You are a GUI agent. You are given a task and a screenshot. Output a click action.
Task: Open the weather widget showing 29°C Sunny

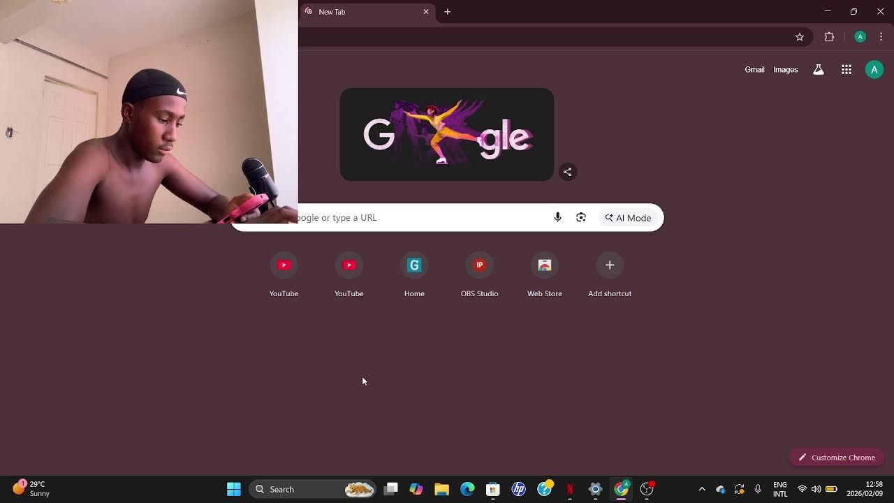point(31,489)
